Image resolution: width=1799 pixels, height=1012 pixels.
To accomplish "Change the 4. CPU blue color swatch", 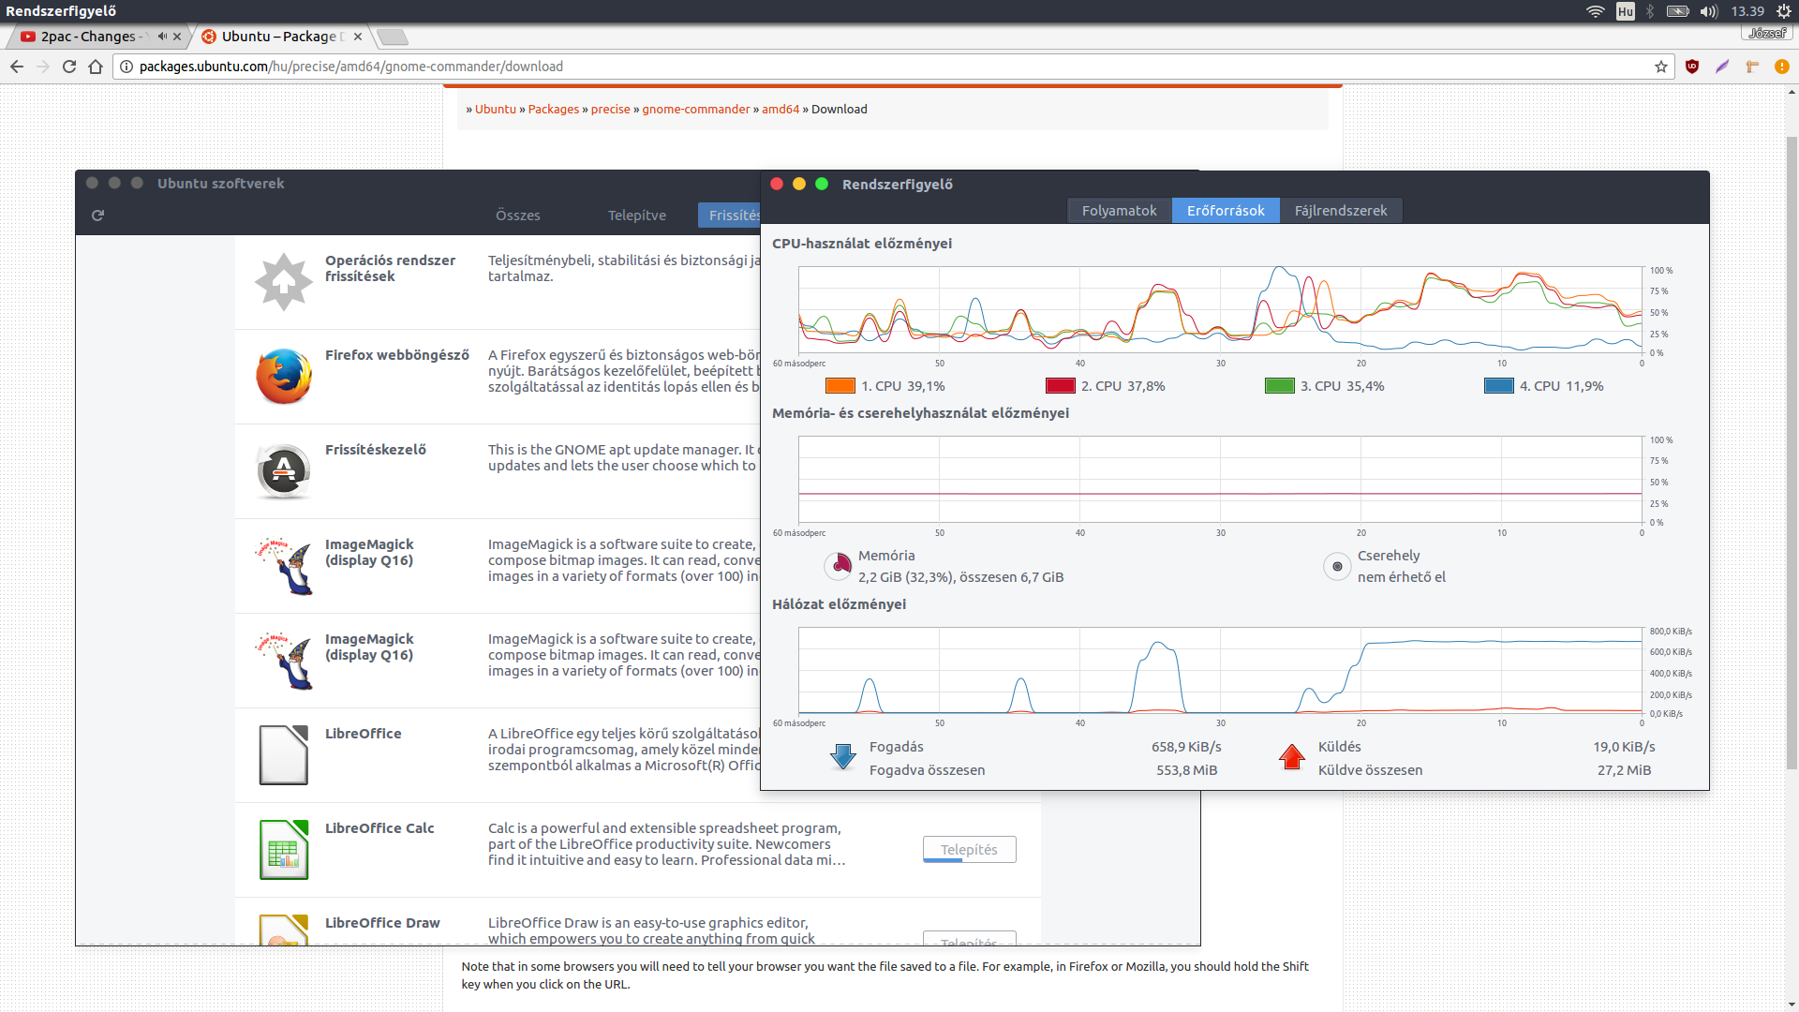I will pyautogui.click(x=1499, y=386).
